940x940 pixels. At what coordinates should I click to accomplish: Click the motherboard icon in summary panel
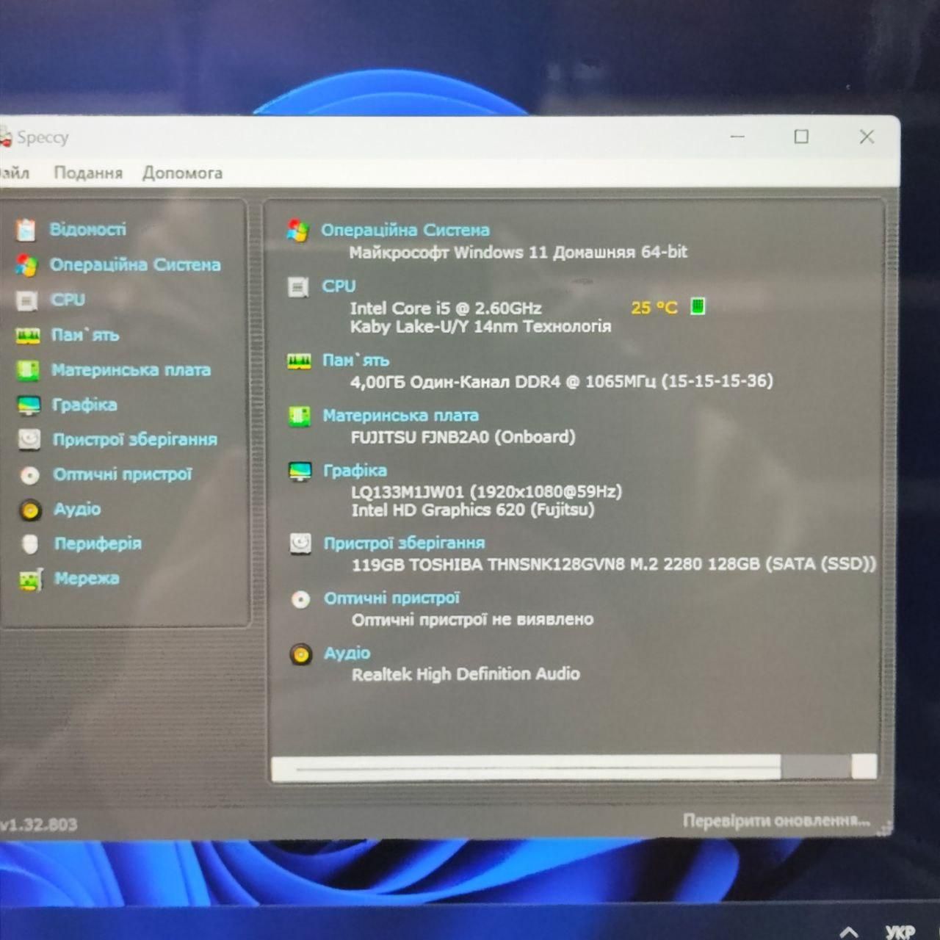(x=299, y=416)
